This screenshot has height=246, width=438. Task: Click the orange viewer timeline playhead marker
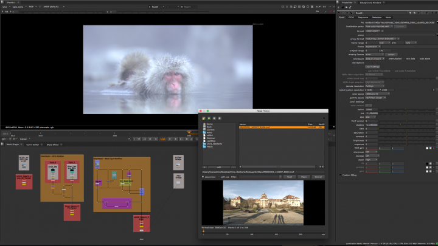coord(189,132)
